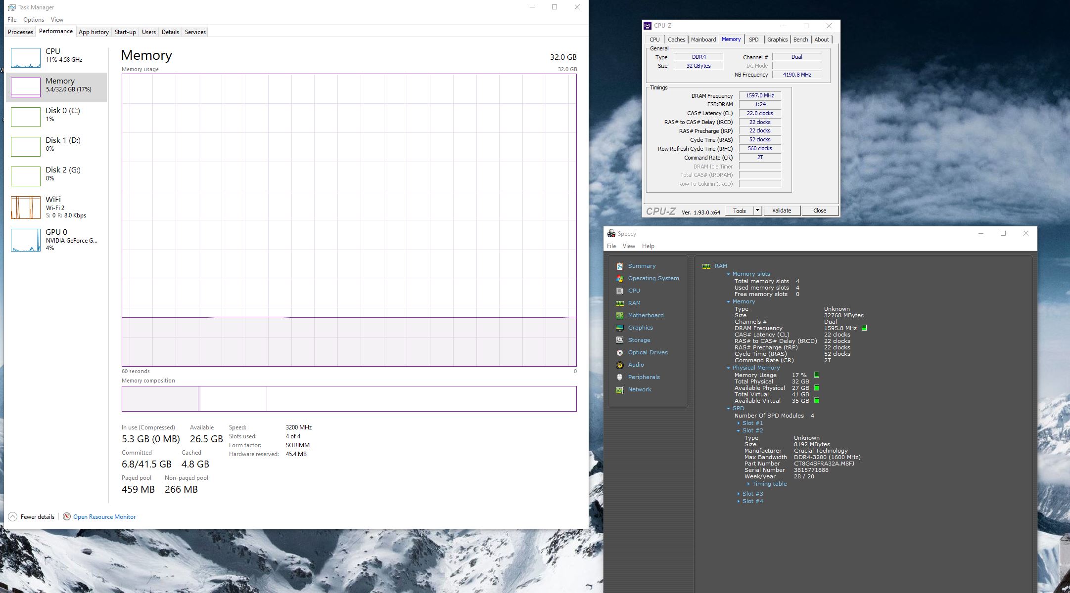This screenshot has height=593, width=1070.
Task: Switch to the SPD tab in CPU-Z
Action: 753,40
